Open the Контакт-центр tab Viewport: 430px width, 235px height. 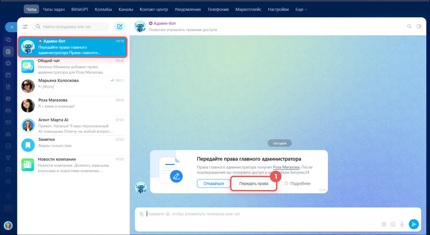click(154, 10)
